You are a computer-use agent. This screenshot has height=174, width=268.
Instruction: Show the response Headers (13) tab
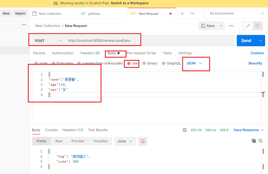pyautogui.click(x=73, y=130)
